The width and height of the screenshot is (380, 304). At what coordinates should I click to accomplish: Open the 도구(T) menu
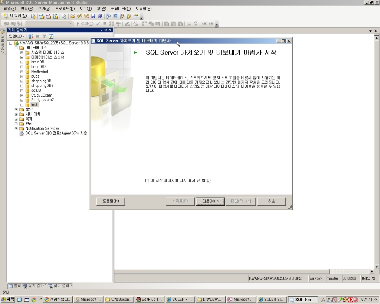pyautogui.click(x=86, y=9)
